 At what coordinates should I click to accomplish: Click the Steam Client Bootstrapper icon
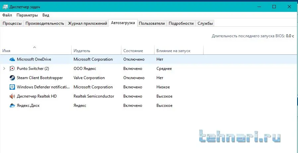[12, 78]
